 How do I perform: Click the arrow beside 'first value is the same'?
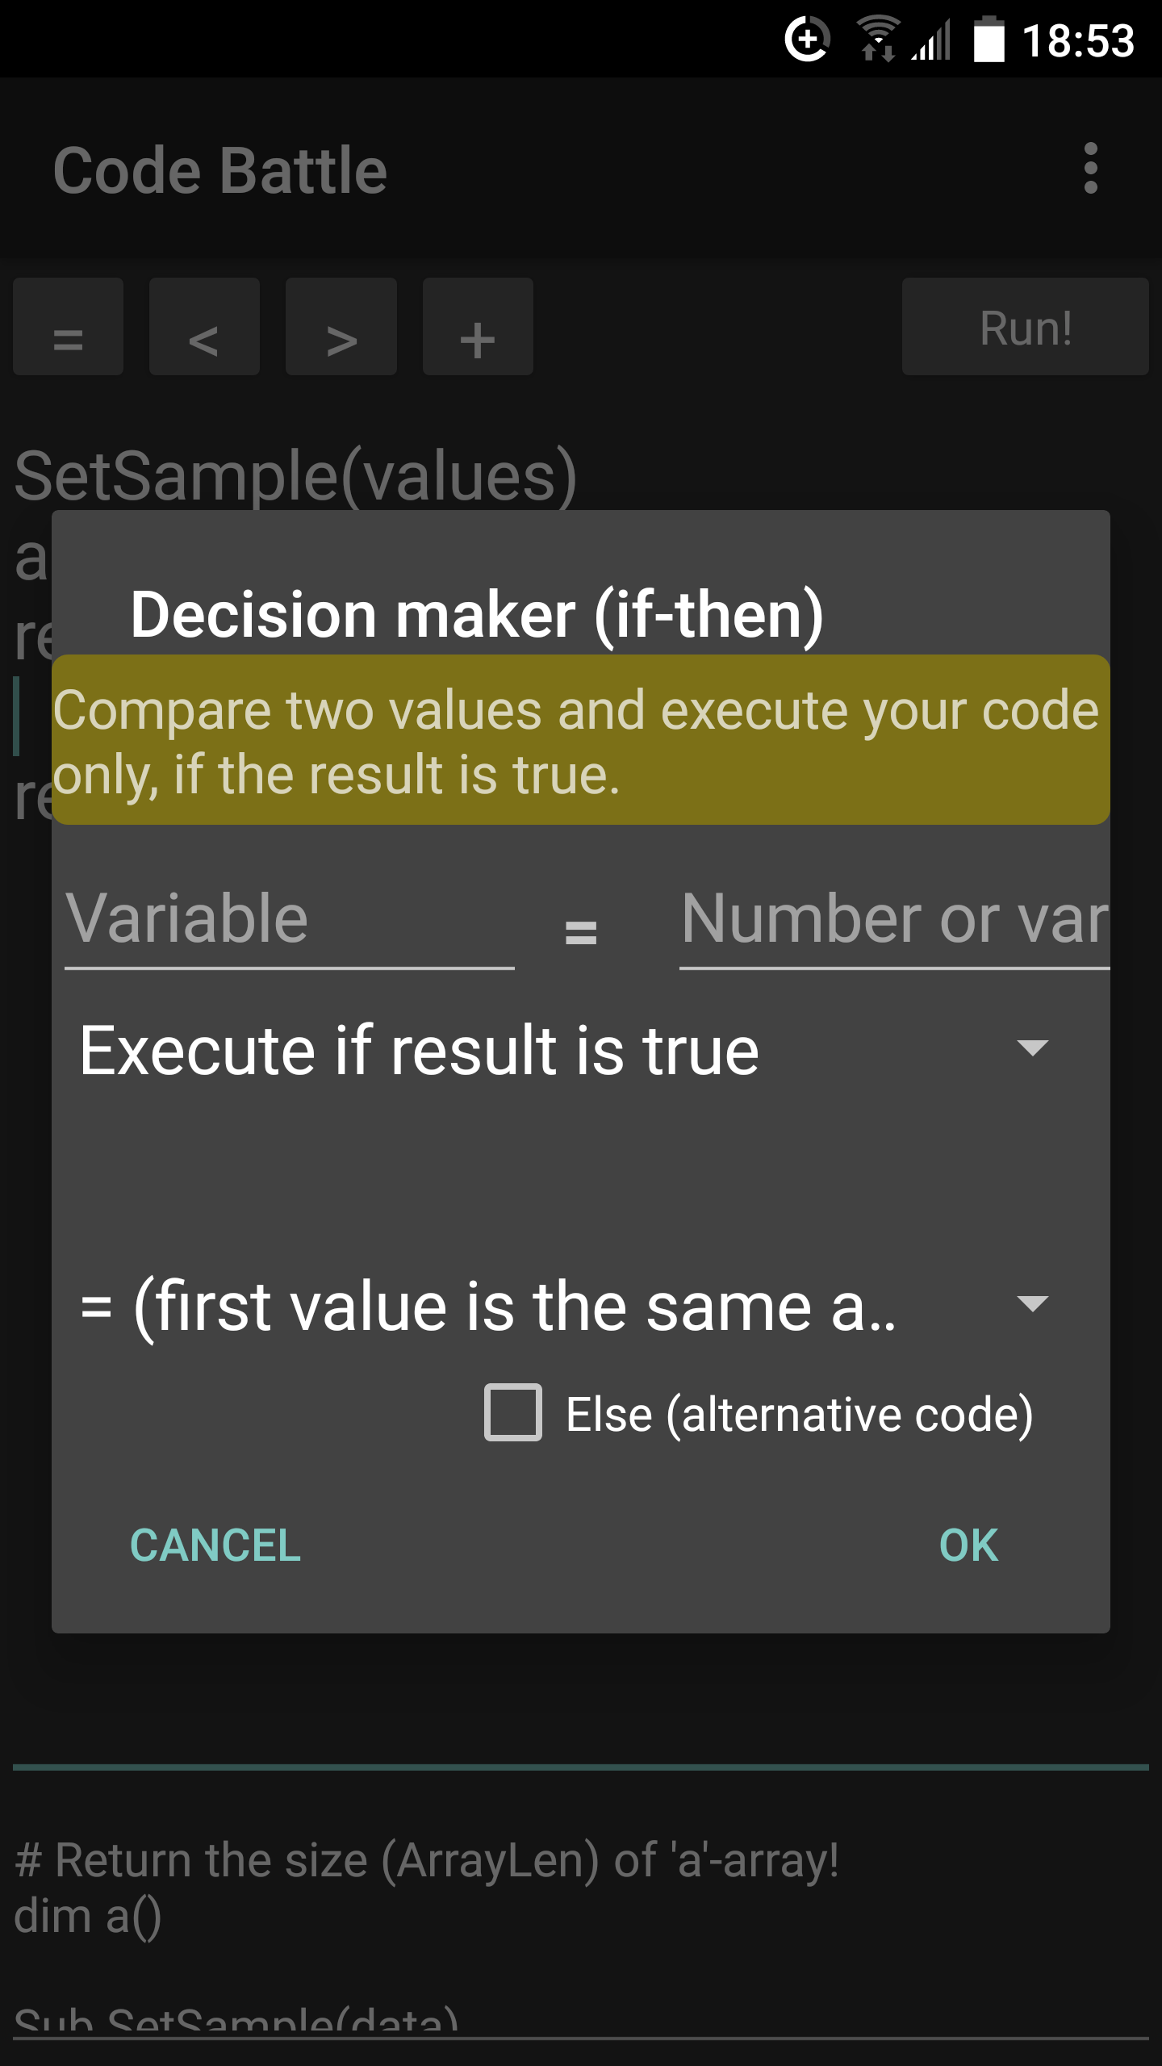(1032, 1304)
